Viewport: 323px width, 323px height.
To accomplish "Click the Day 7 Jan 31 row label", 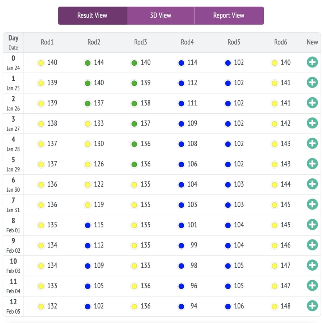I will pyautogui.click(x=13, y=205).
